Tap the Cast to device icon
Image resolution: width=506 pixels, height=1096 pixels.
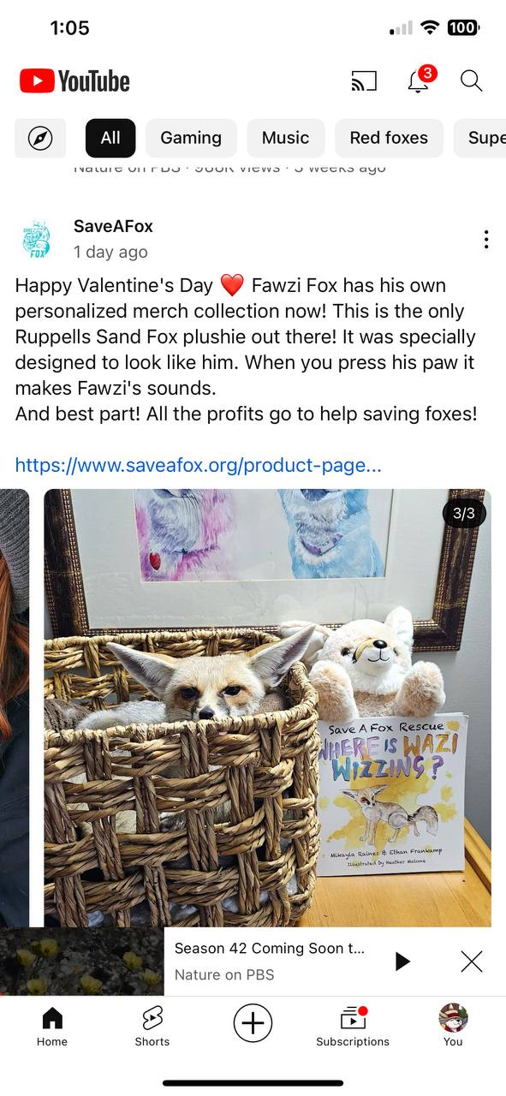pyautogui.click(x=364, y=81)
